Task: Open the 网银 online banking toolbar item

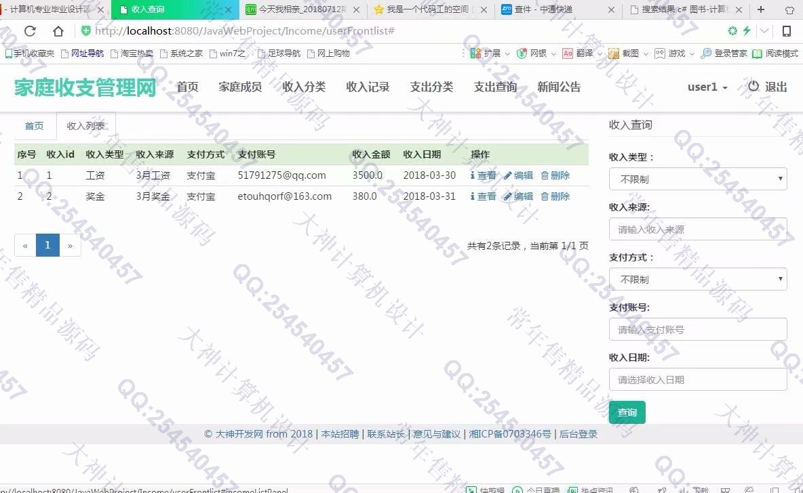Action: click(x=532, y=53)
